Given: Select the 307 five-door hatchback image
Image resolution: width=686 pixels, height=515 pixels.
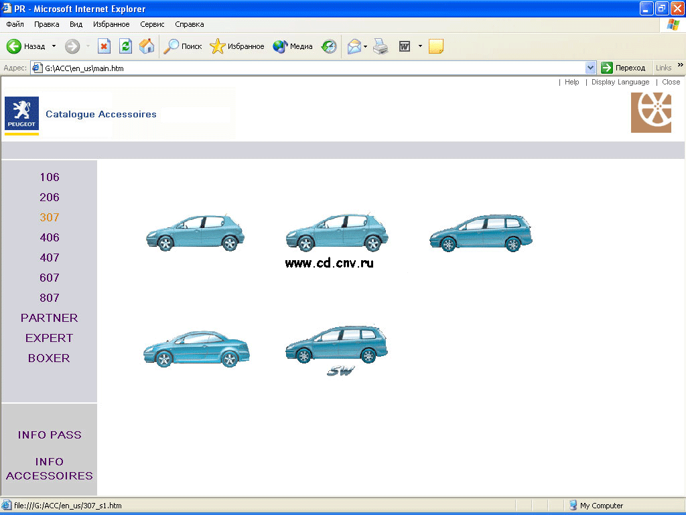Looking at the screenshot, I should tap(337, 233).
